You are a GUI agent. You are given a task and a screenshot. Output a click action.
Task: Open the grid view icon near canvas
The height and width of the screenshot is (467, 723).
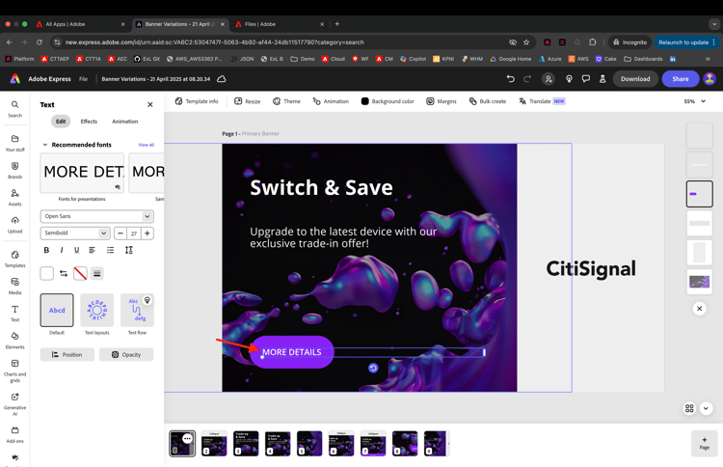pyautogui.click(x=689, y=408)
